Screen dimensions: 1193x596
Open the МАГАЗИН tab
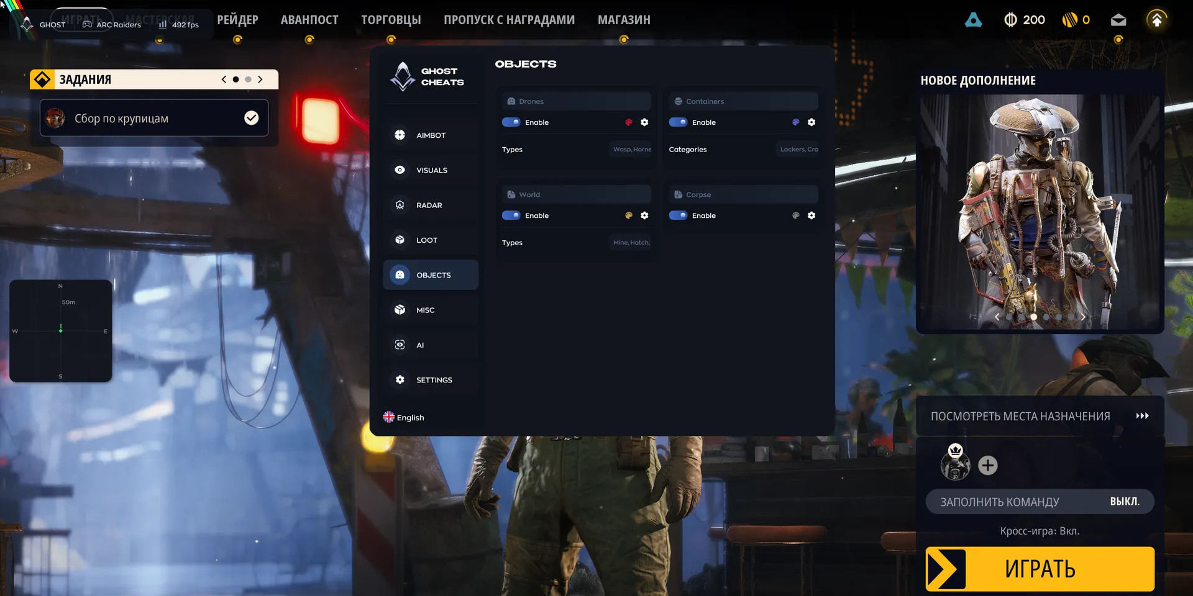[624, 20]
